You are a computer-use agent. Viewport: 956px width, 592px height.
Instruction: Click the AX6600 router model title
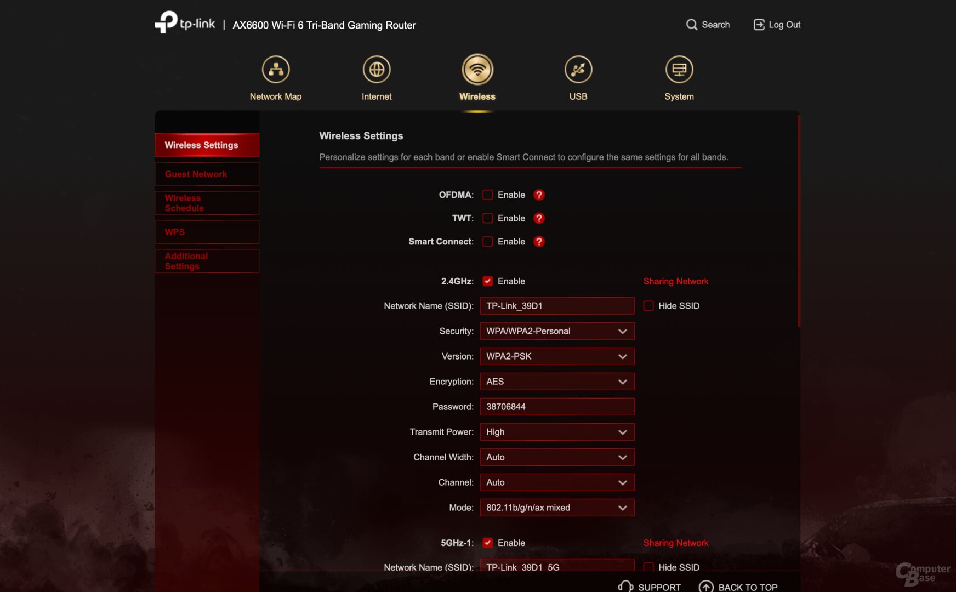[324, 25]
